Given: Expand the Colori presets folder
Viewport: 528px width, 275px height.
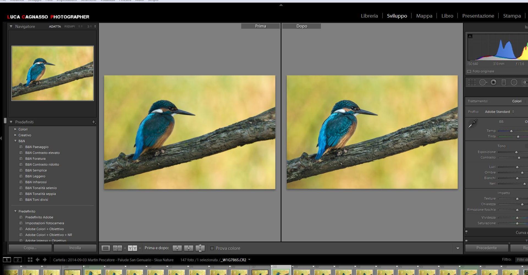Looking at the screenshot, I should (15, 129).
